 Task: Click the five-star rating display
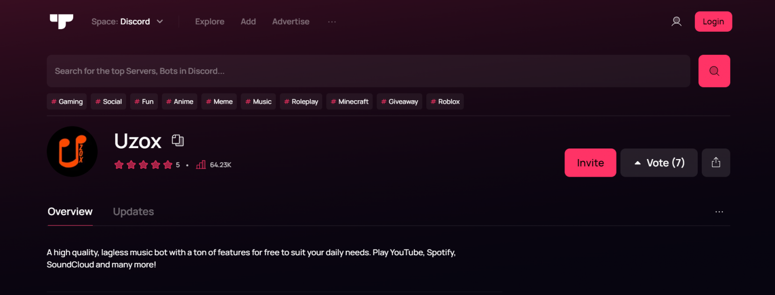coord(143,165)
